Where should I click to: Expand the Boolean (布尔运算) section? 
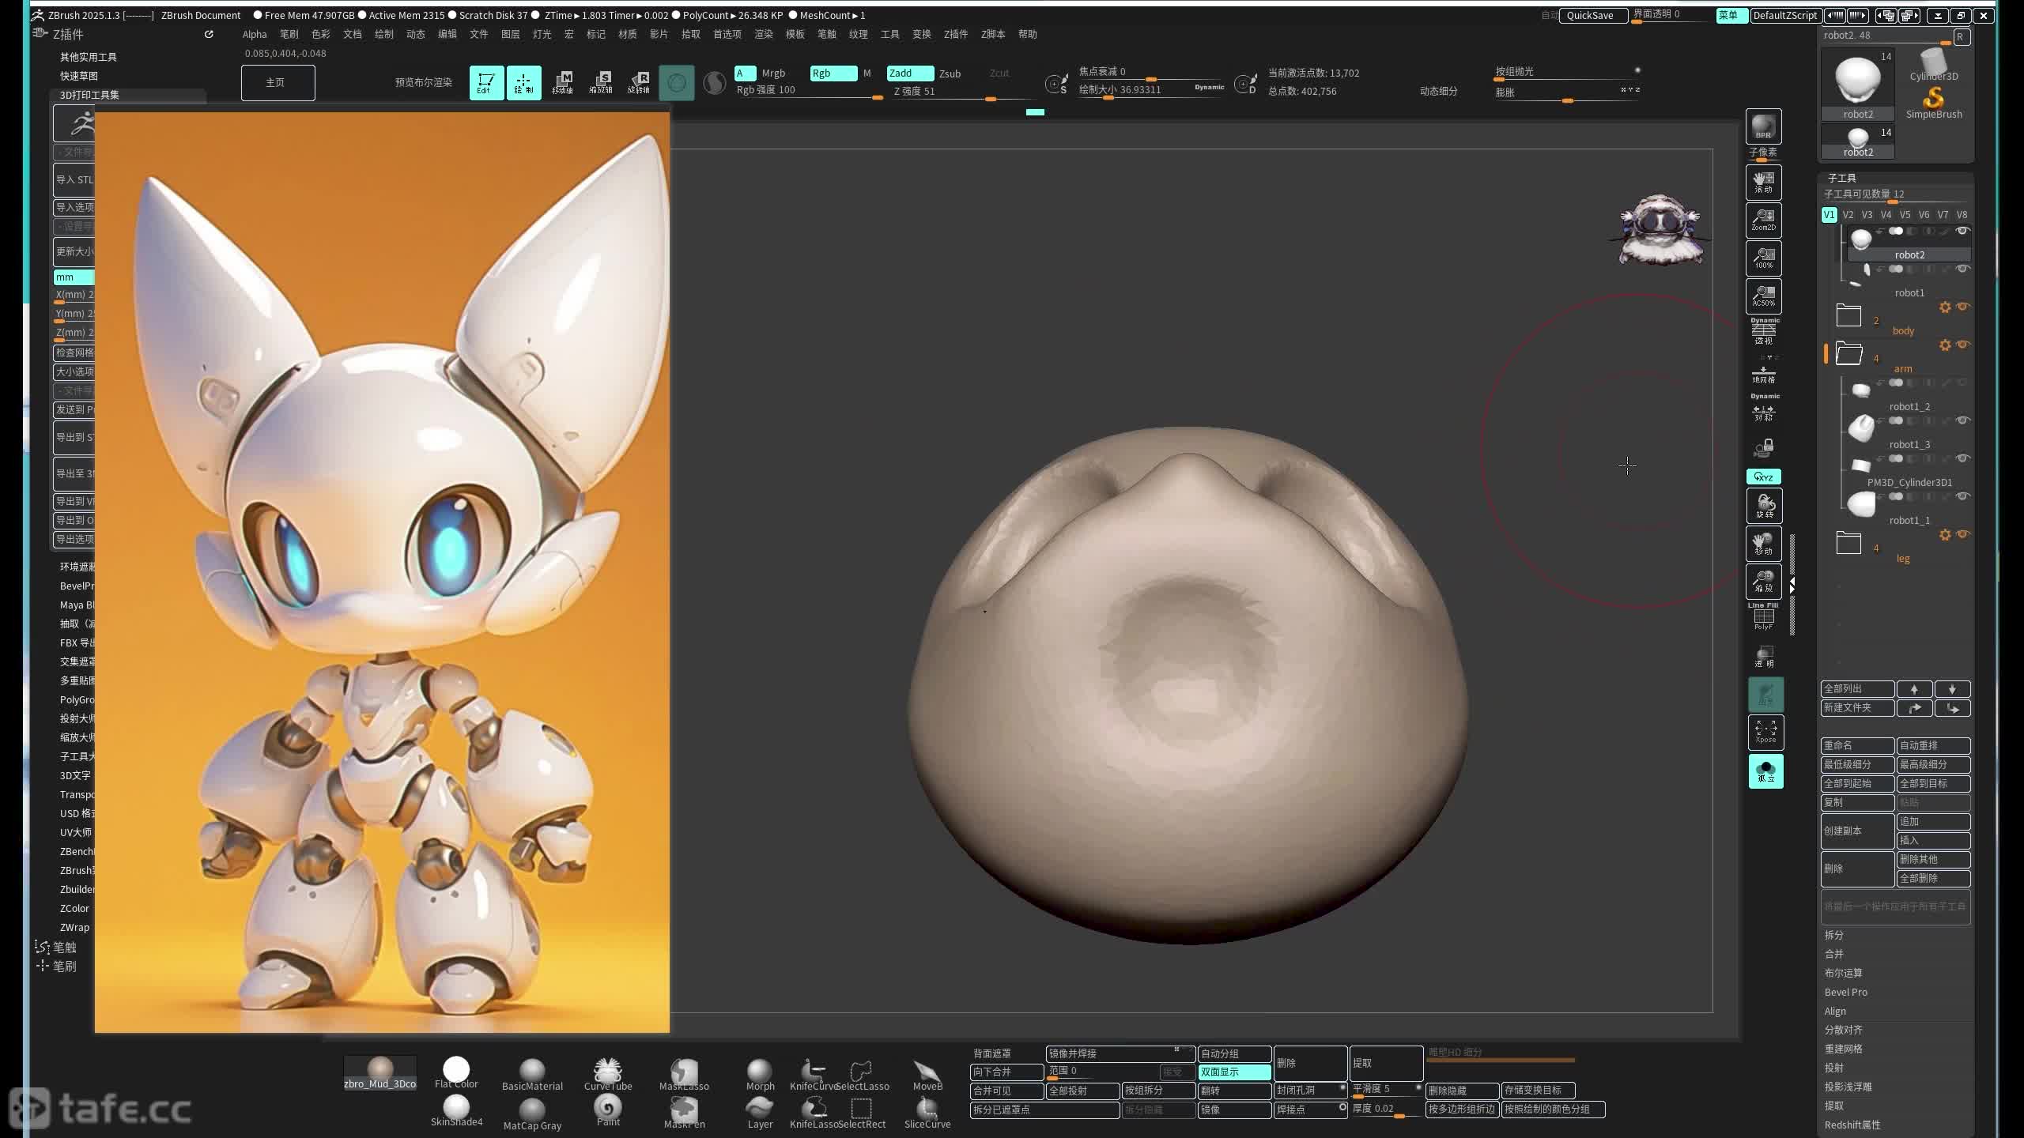click(1843, 973)
